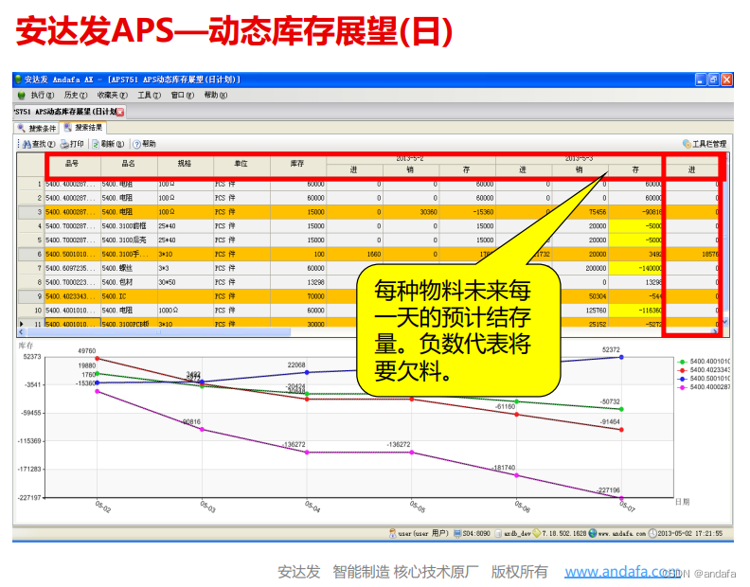Click the blue chart point labeled 52372
750x587 pixels.
click(x=621, y=357)
